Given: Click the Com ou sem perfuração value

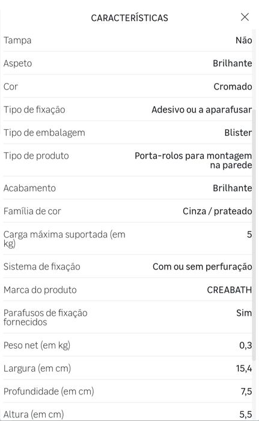Looking at the screenshot, I should 202,266.
